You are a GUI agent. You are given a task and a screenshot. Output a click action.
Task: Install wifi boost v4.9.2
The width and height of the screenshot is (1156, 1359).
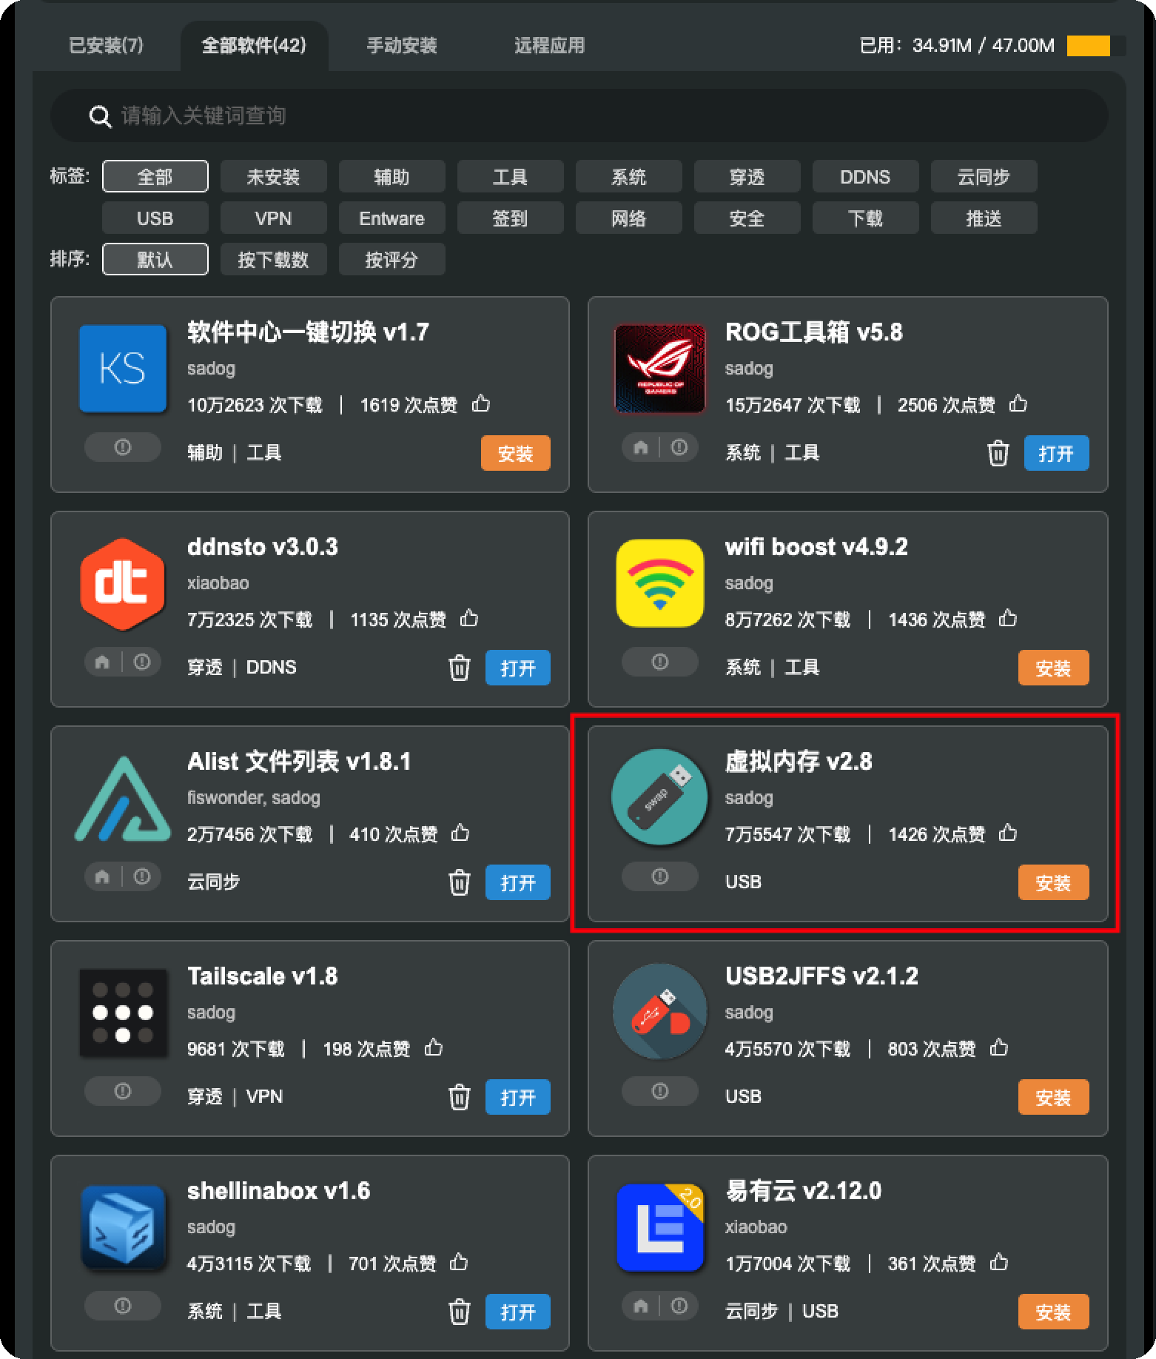pos(1054,668)
